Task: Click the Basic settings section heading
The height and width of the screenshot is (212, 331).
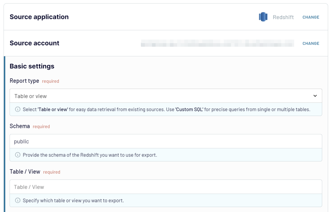Action: click(32, 66)
